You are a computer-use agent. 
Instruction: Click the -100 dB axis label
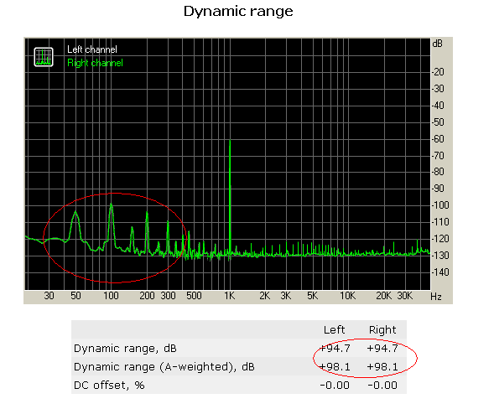click(440, 205)
